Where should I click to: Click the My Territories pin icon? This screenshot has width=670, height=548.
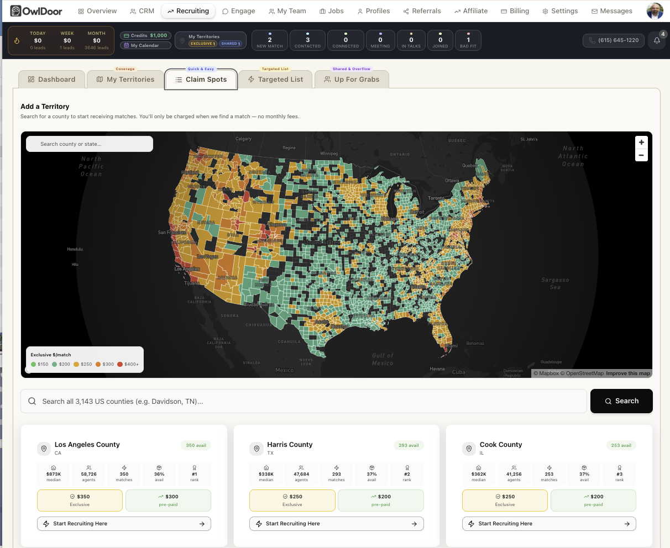pos(182,39)
